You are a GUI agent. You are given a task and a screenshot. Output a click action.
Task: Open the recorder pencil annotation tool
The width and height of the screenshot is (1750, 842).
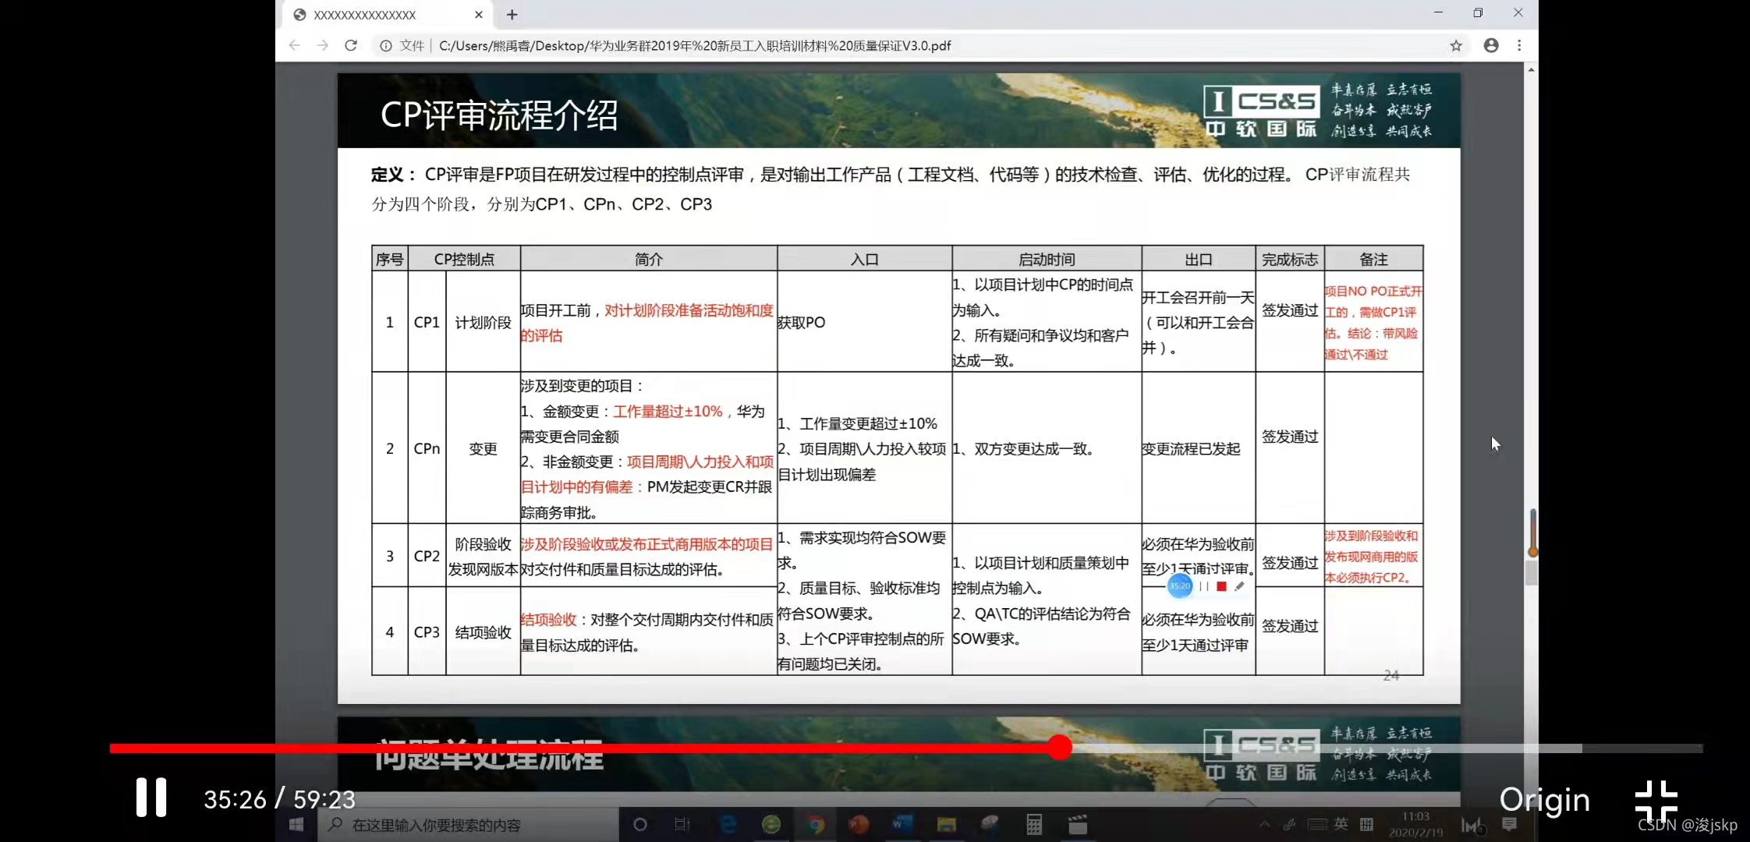point(1239,586)
